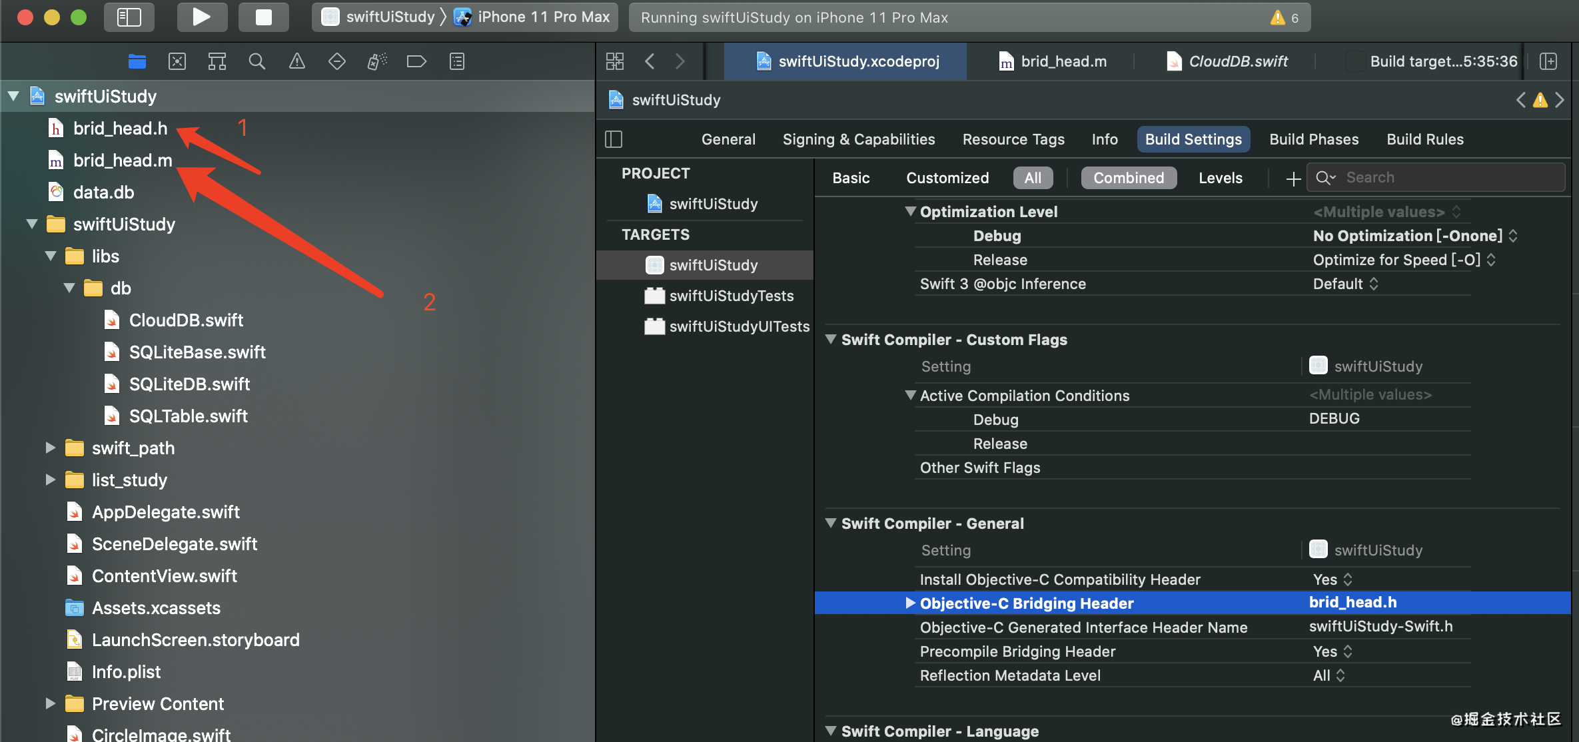Expand the Preview Content folder

pyautogui.click(x=51, y=704)
